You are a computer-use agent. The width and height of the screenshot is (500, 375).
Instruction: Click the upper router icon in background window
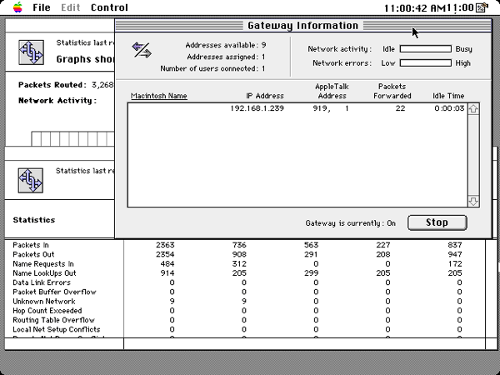31,52
